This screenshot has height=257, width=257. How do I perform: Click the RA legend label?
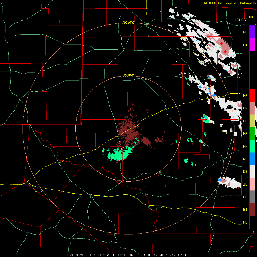tap(245, 146)
